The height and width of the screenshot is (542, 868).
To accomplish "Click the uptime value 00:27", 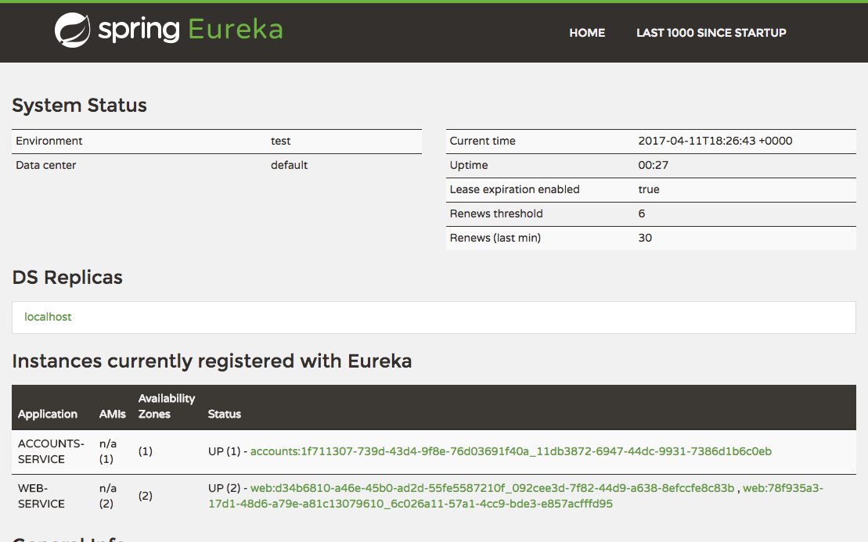I will point(654,165).
